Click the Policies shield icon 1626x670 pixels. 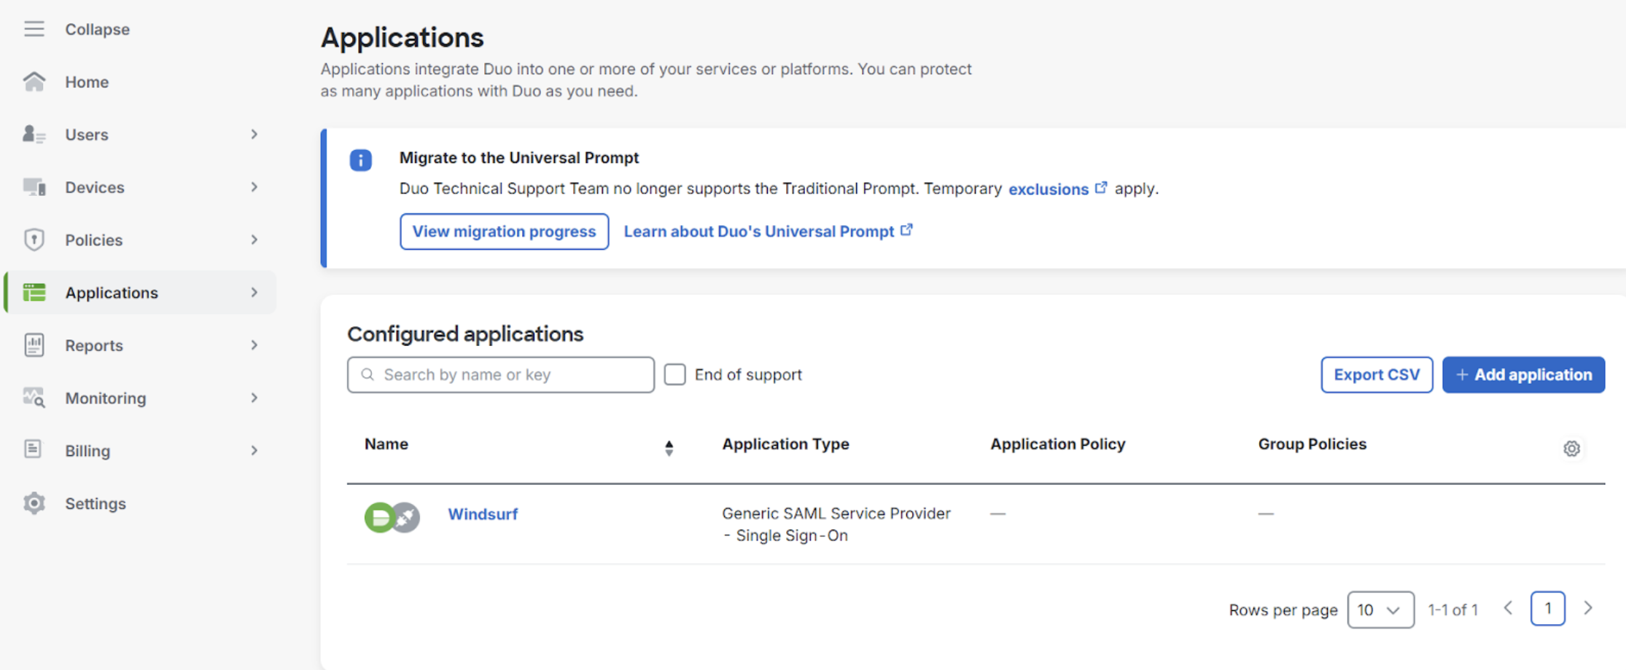click(x=34, y=240)
